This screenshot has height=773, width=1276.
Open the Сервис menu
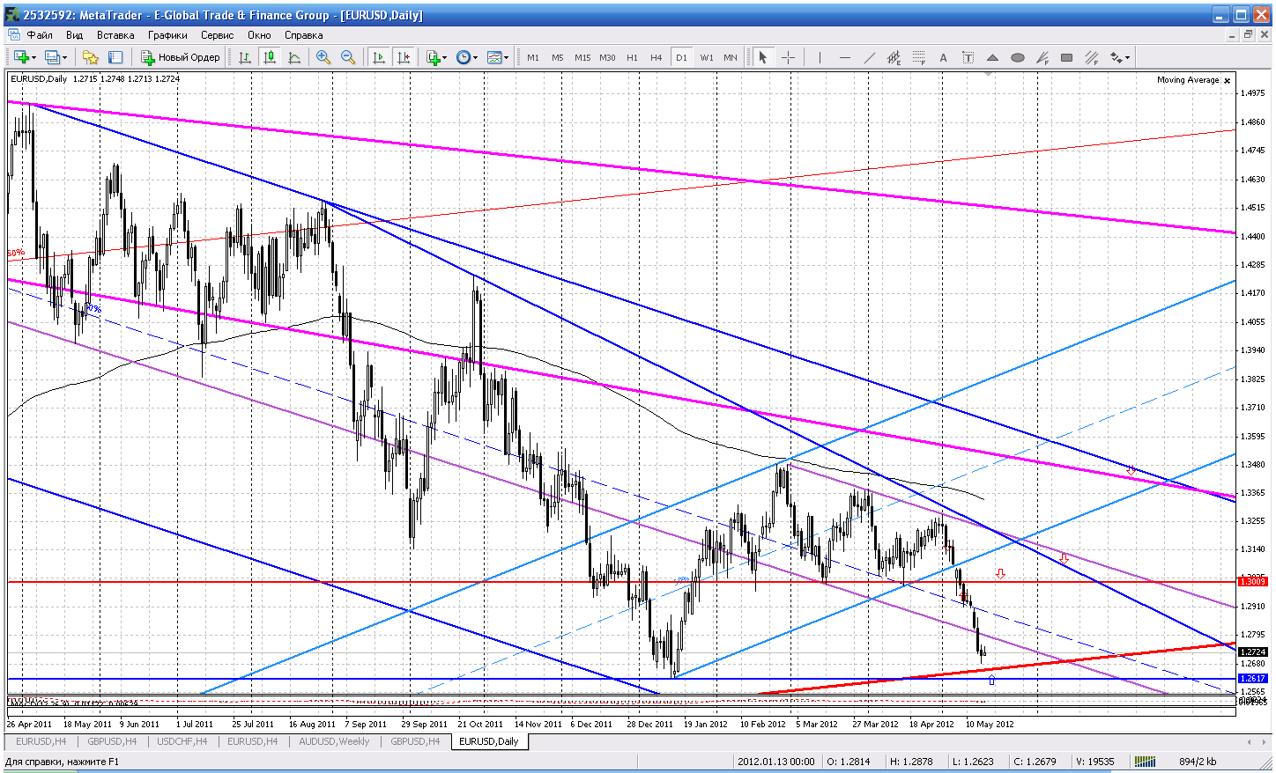click(x=217, y=35)
